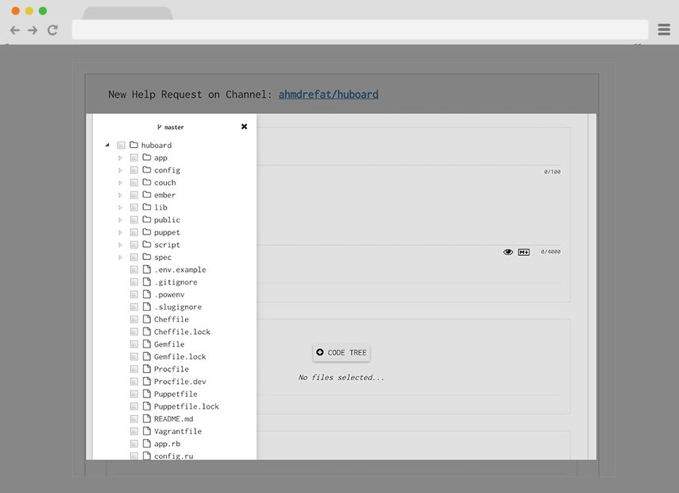Expand the public folder
This screenshot has width=679, height=493.
pos(121,219)
